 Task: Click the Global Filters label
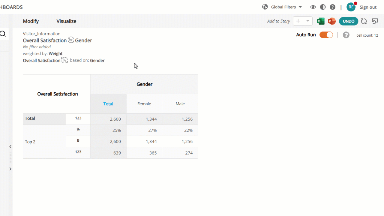pyautogui.click(x=283, y=7)
